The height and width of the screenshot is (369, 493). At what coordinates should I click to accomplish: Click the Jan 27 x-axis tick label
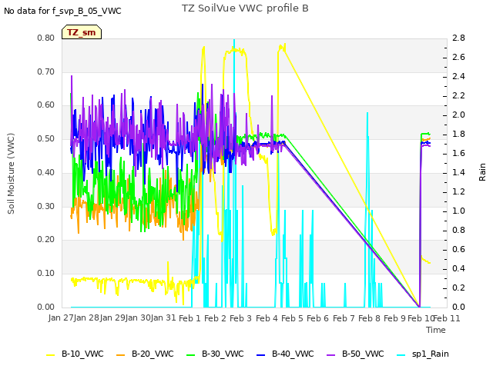tap(61, 317)
